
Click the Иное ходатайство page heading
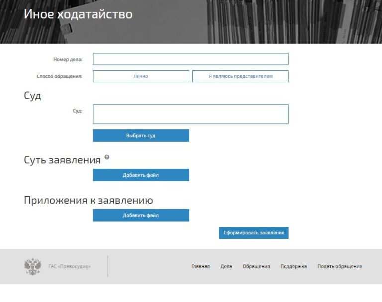pyautogui.click(x=78, y=14)
